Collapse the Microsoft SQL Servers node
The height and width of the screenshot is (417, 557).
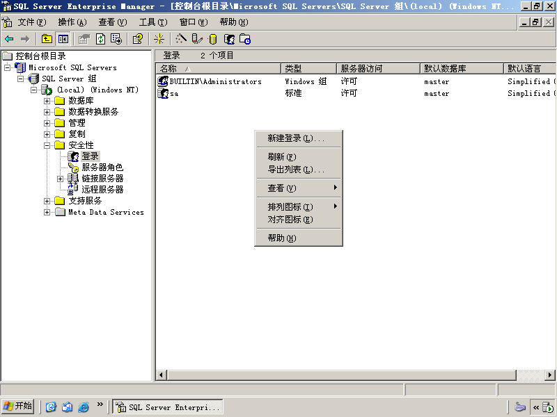click(x=7, y=67)
